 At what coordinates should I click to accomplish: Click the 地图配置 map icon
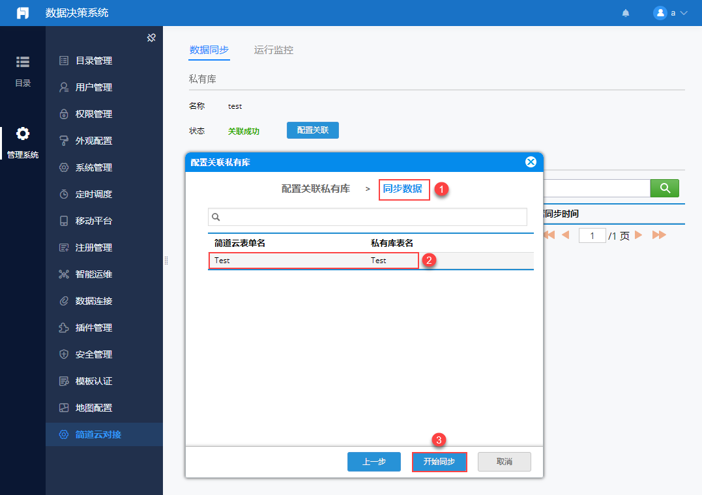click(x=64, y=408)
